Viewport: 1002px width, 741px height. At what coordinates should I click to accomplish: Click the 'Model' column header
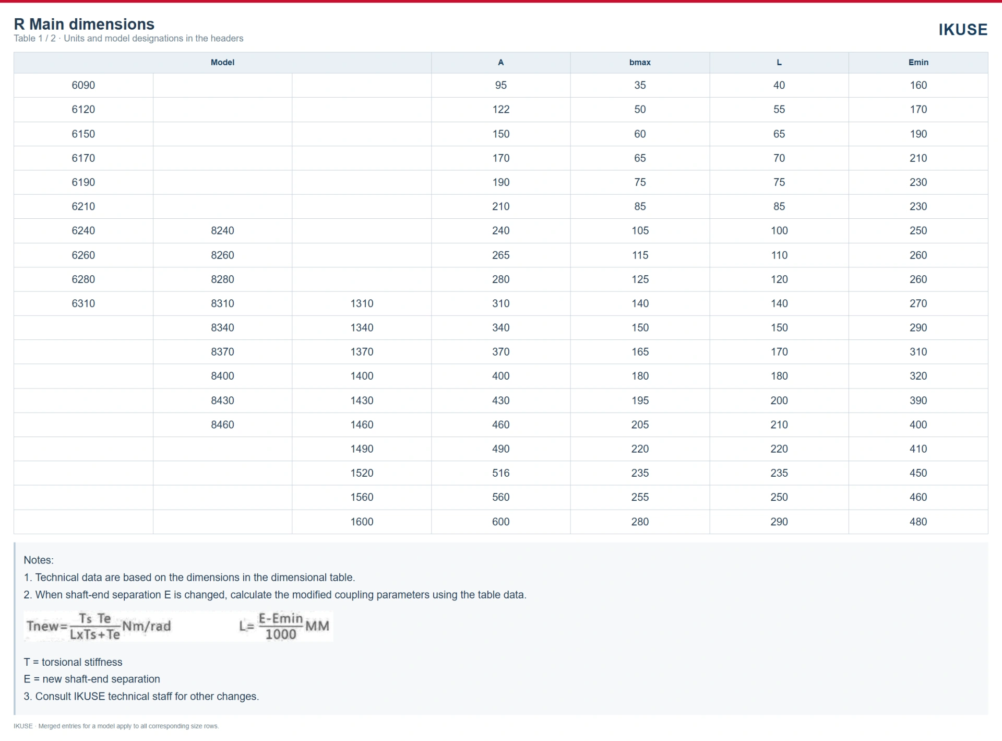point(222,62)
